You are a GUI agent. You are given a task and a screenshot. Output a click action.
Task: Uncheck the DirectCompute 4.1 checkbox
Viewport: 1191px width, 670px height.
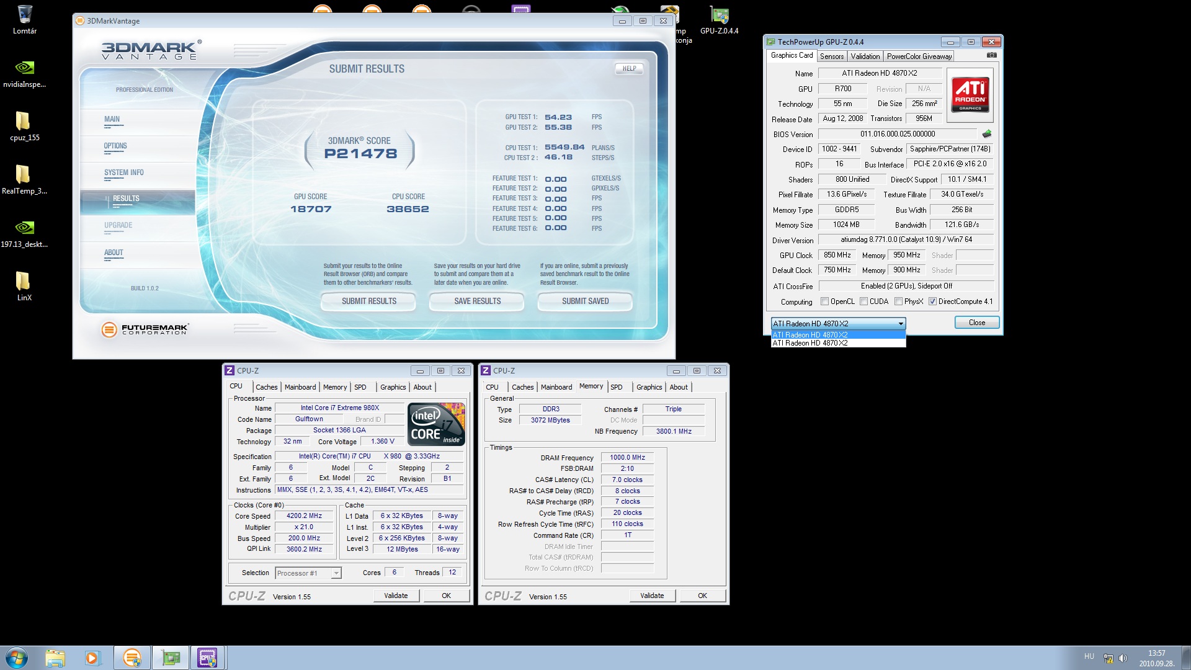coord(932,301)
